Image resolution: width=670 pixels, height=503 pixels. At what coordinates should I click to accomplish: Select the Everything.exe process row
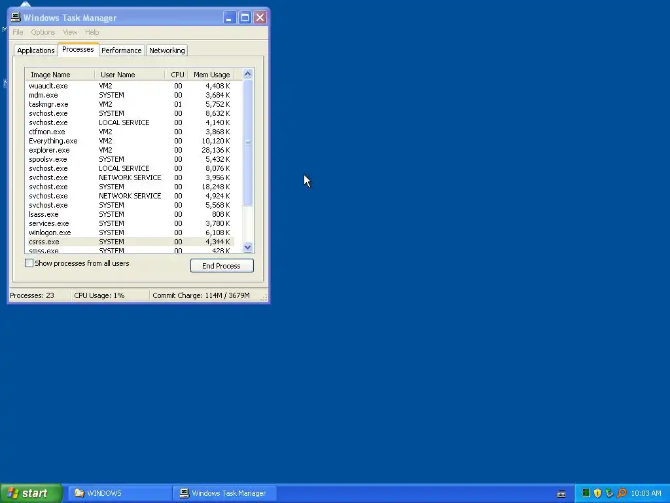click(130, 141)
